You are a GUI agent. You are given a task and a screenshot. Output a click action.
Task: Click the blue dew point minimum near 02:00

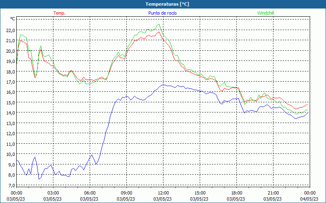[39, 179]
